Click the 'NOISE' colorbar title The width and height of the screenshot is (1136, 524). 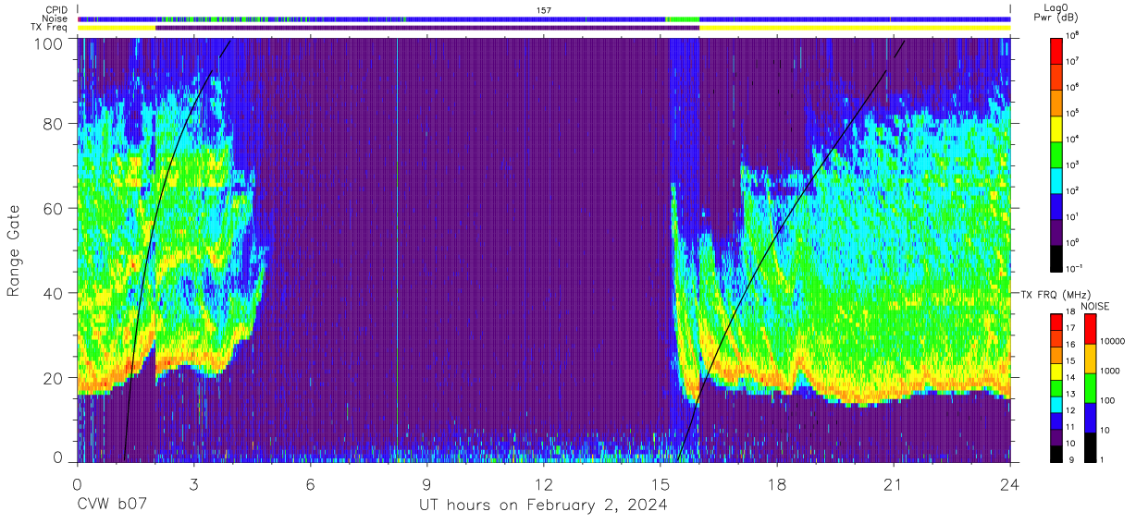tap(1095, 306)
